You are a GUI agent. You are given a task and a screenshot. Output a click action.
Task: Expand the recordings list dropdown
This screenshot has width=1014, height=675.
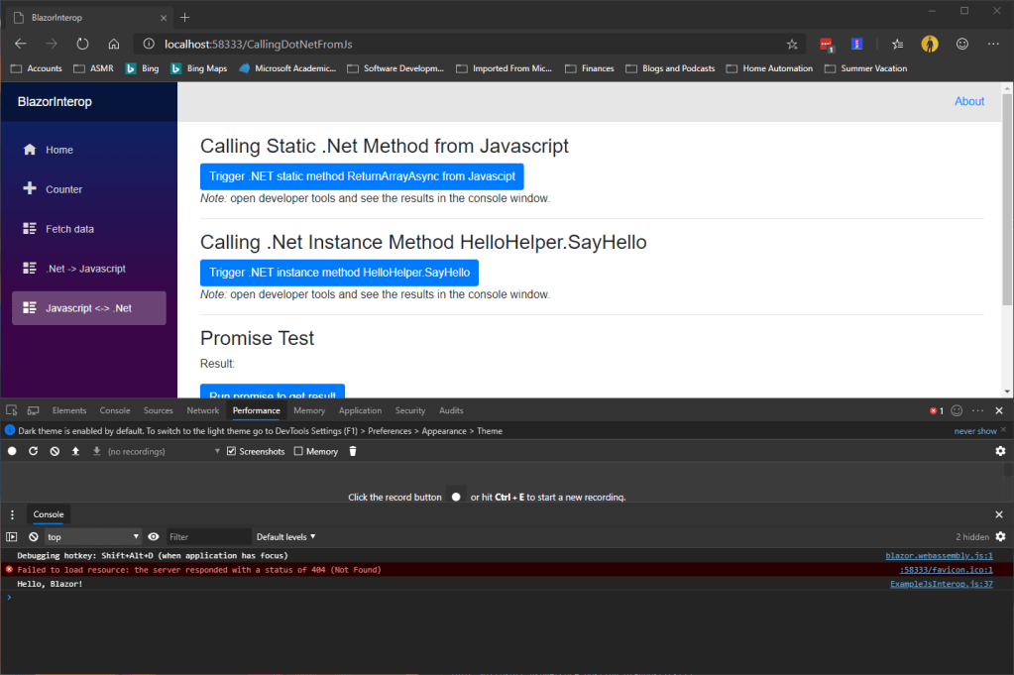pos(217,451)
